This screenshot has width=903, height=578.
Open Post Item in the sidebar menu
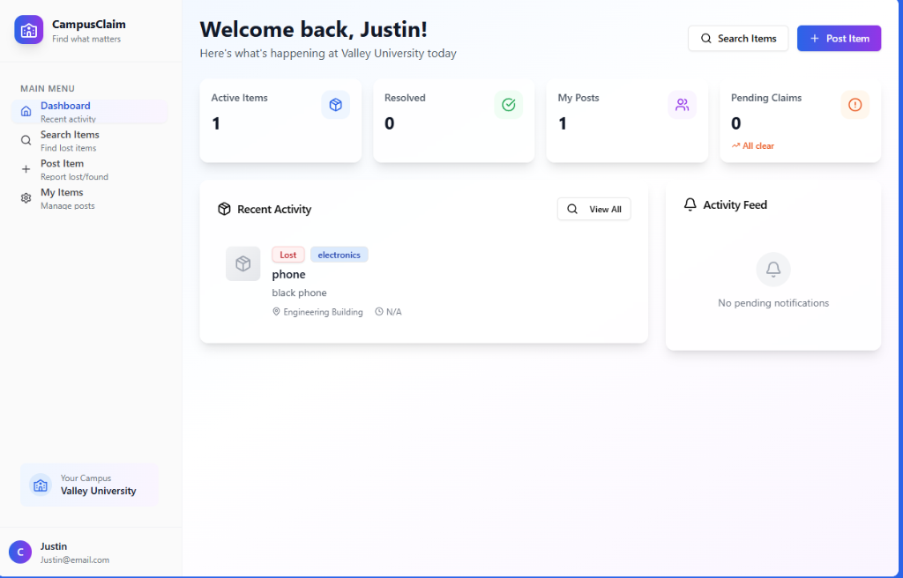[x=89, y=169]
